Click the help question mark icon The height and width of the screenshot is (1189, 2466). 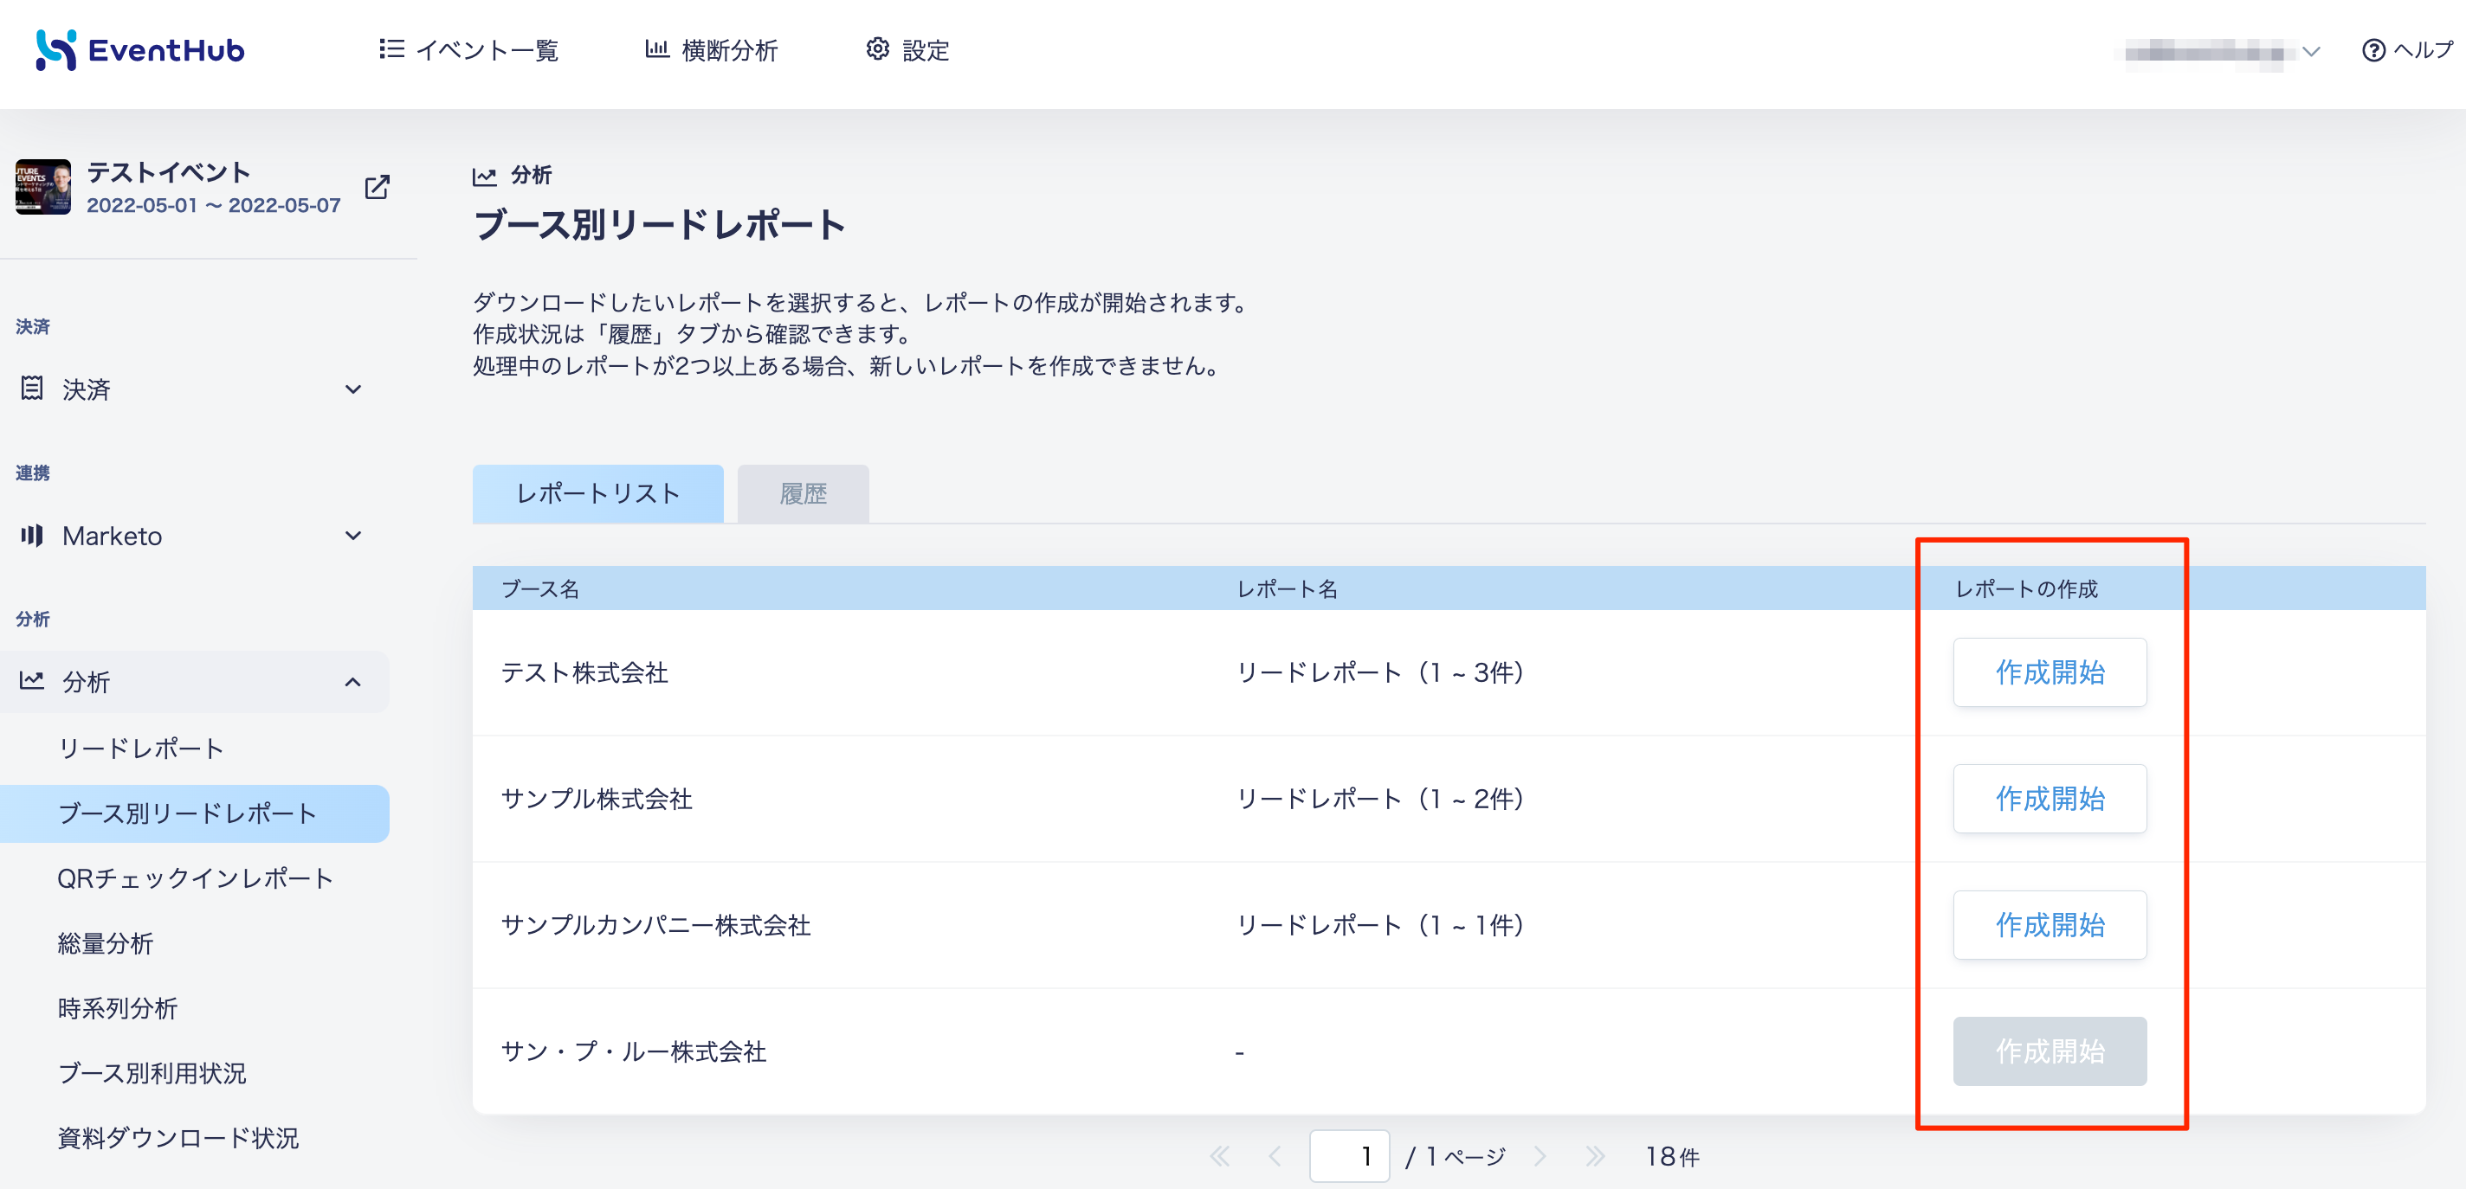coord(2373,49)
